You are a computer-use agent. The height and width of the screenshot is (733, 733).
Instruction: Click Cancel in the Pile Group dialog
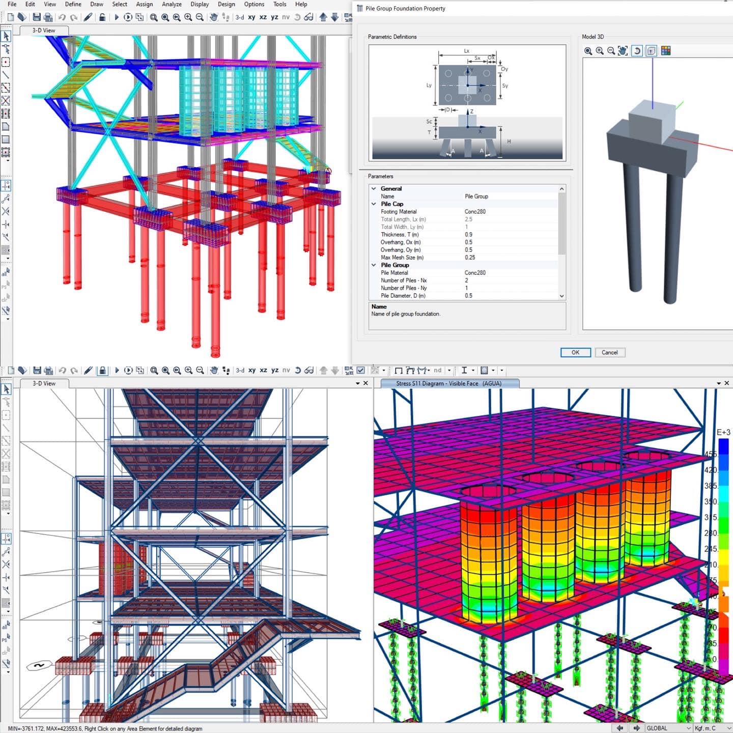coord(609,353)
